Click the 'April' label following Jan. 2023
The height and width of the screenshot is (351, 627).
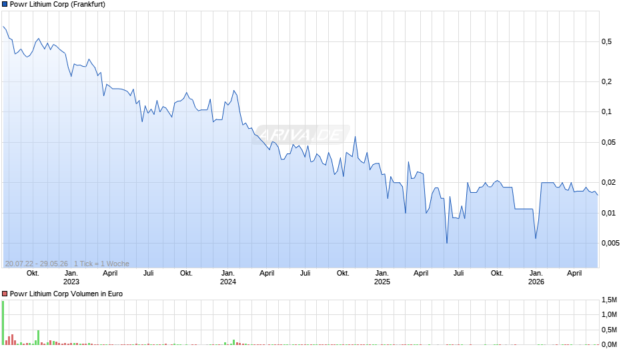tap(110, 274)
